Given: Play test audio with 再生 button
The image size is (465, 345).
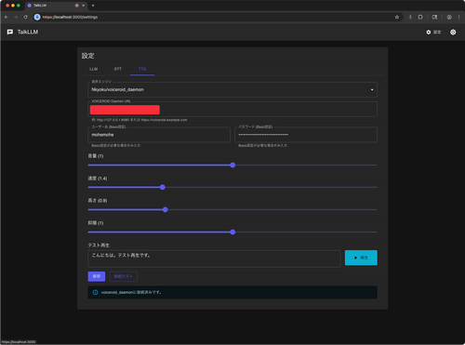Looking at the screenshot, I should click(361, 258).
